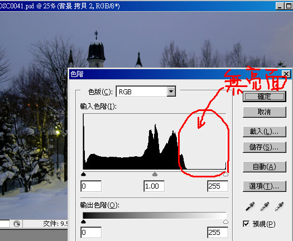Pick the white point eyedropper
This screenshot has width=293, height=241.
coord(279,206)
